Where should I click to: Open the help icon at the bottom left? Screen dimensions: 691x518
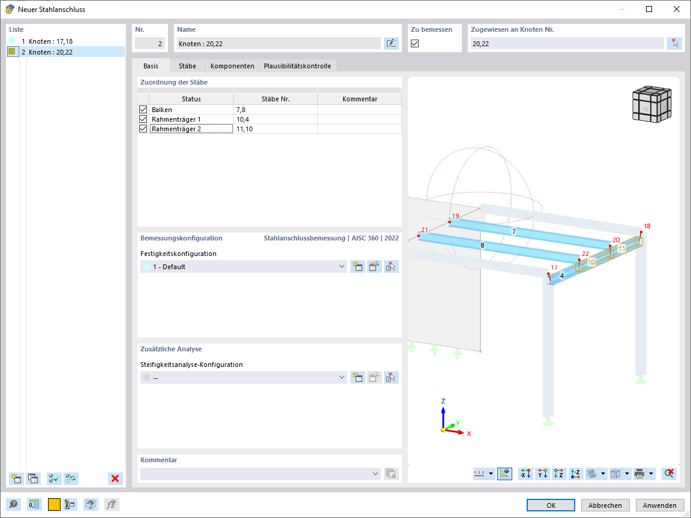point(14,505)
